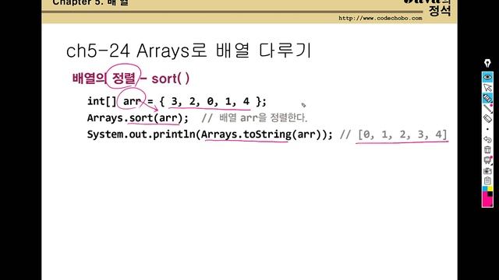Open the clipboard tool icon
Screen dimensions: 499x280
487,180
